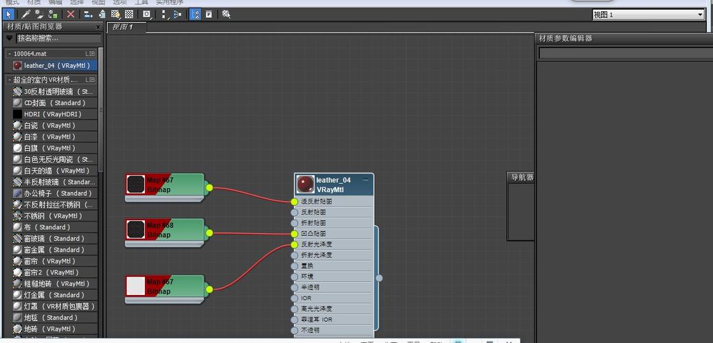Image resolution: width=713 pixels, height=343 pixels.
Task: Click the leather_04 red sphere preview thumbnail
Action: 305,184
